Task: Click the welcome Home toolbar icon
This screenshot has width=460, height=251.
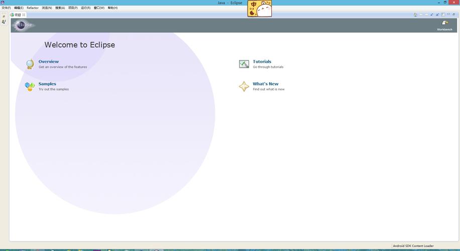Action: point(415,15)
